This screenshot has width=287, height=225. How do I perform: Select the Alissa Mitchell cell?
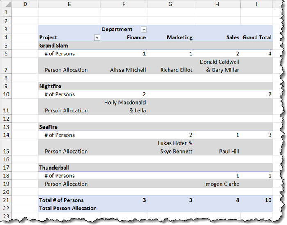point(128,70)
